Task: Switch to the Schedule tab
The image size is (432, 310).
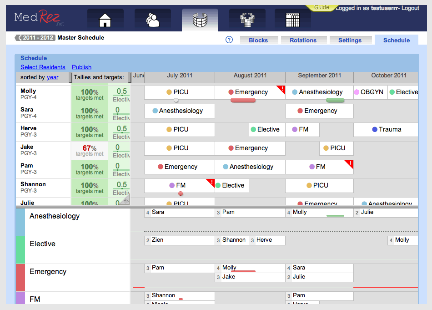Action: point(397,40)
